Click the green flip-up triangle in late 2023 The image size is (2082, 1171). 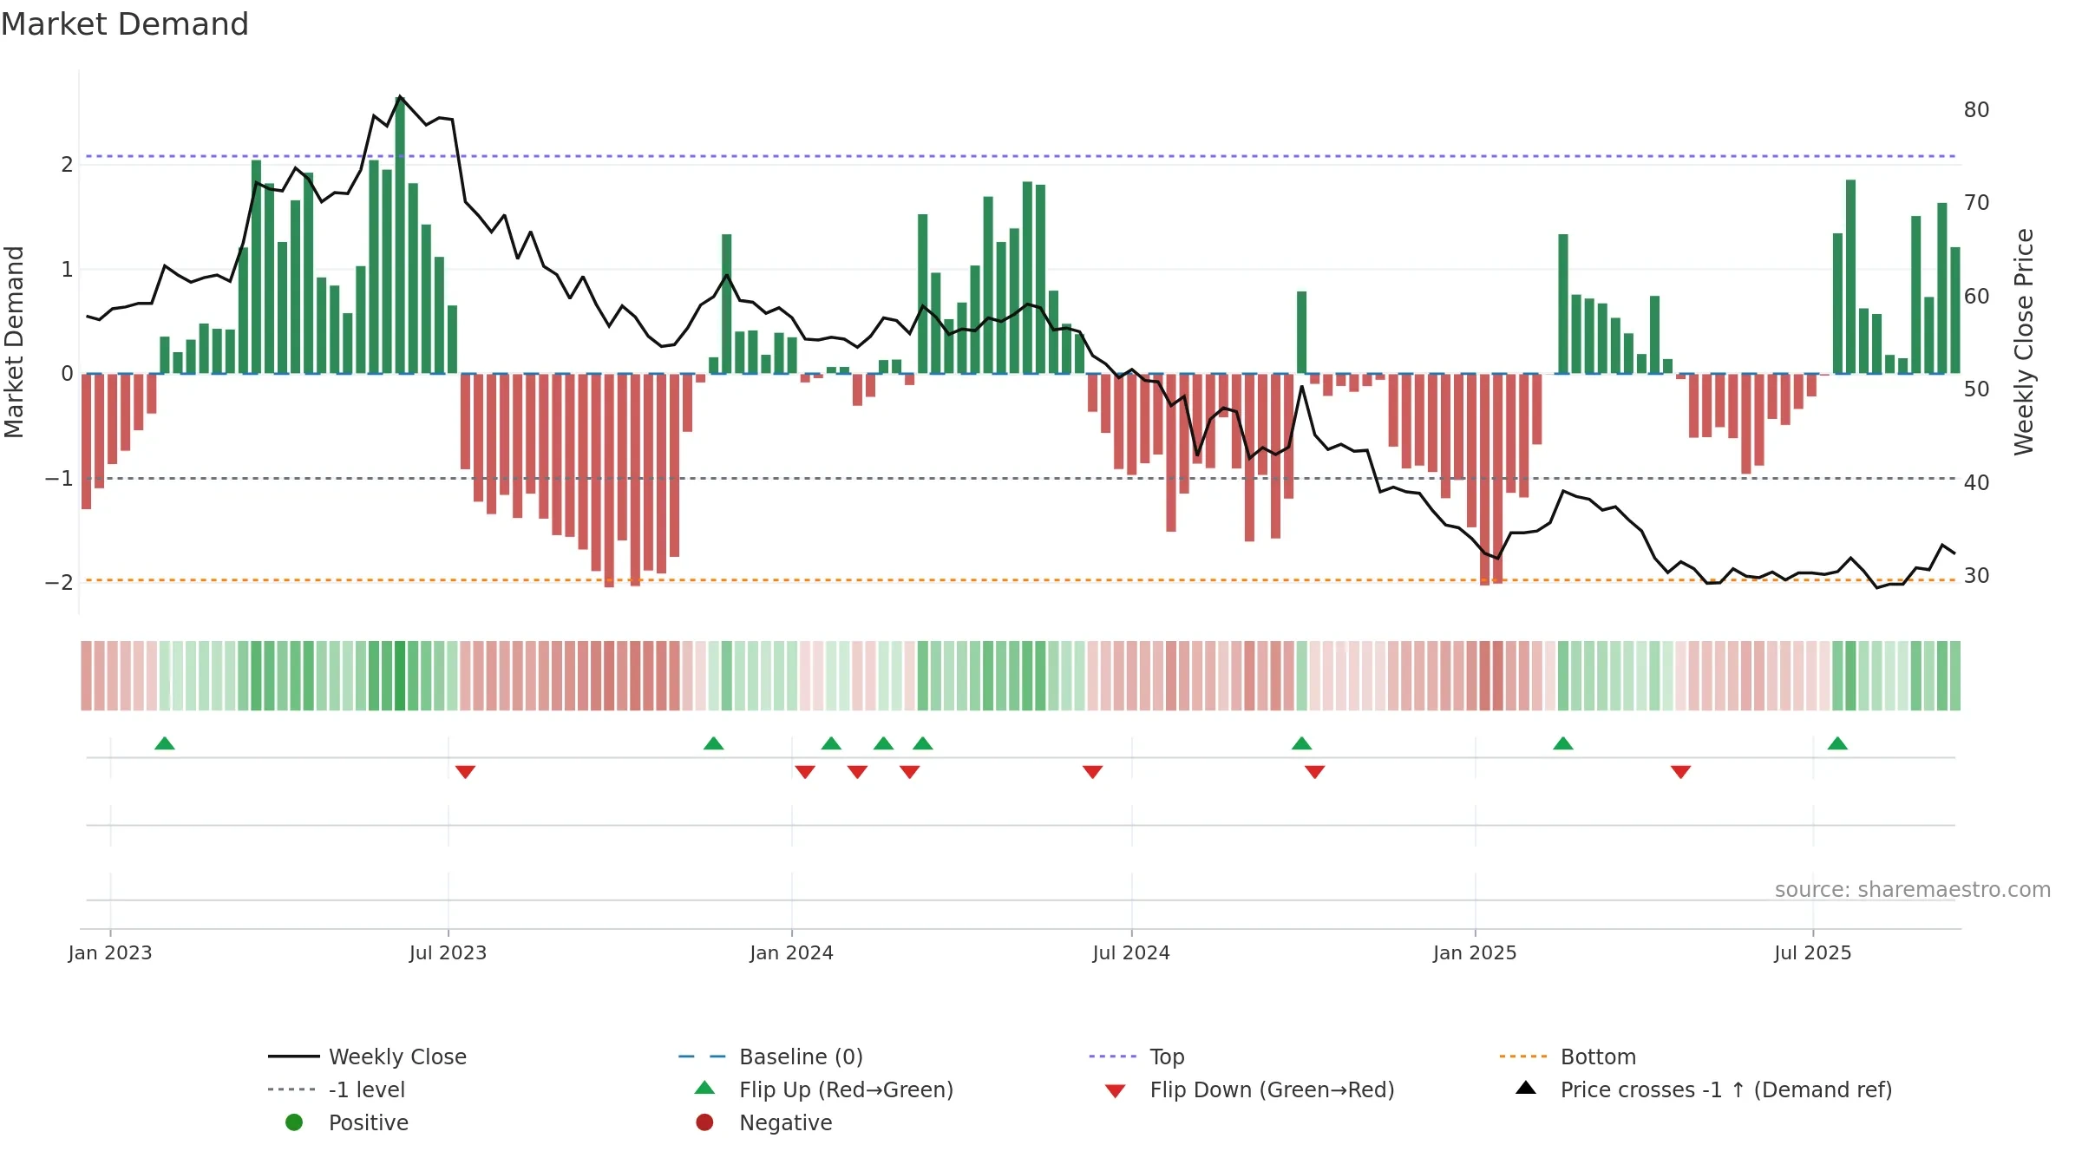coord(714,743)
